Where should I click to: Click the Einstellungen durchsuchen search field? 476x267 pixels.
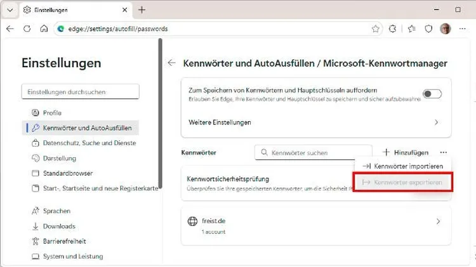pos(80,92)
